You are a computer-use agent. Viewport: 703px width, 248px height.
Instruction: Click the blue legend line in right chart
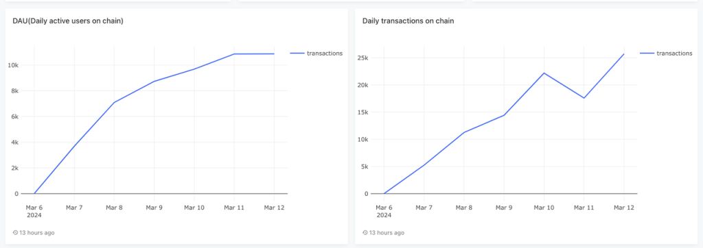tap(647, 53)
